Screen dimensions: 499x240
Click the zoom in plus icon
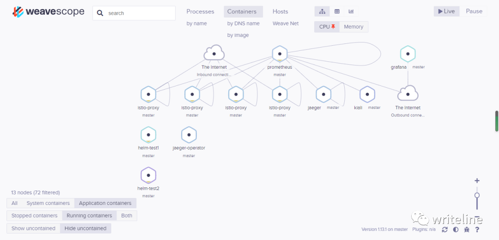(x=477, y=181)
